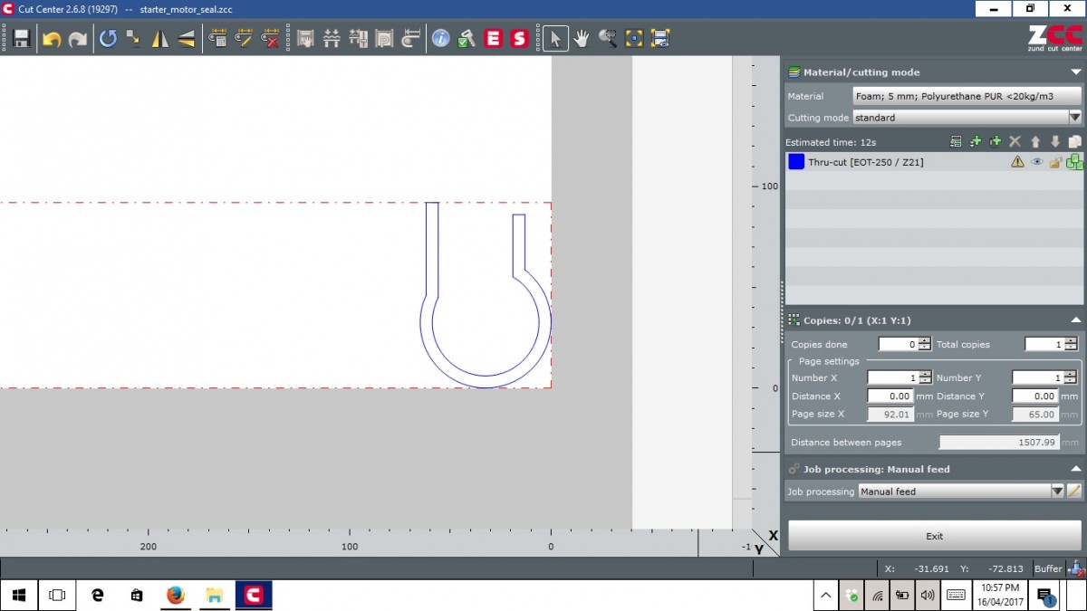Image resolution: width=1087 pixels, height=611 pixels.
Task: Click the Copies done value field
Action: pyautogui.click(x=898, y=344)
